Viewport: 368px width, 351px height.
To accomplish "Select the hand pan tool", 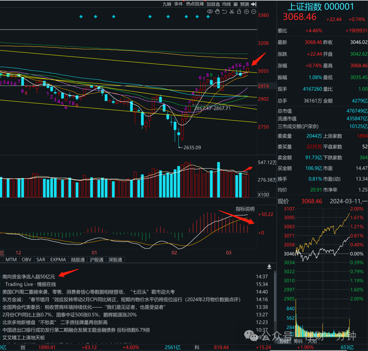I will [217, 12].
